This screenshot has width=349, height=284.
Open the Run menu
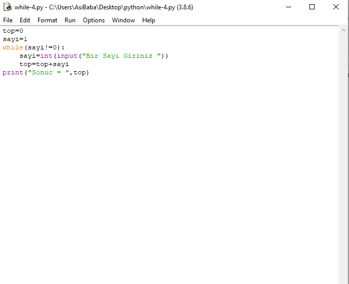coord(70,20)
